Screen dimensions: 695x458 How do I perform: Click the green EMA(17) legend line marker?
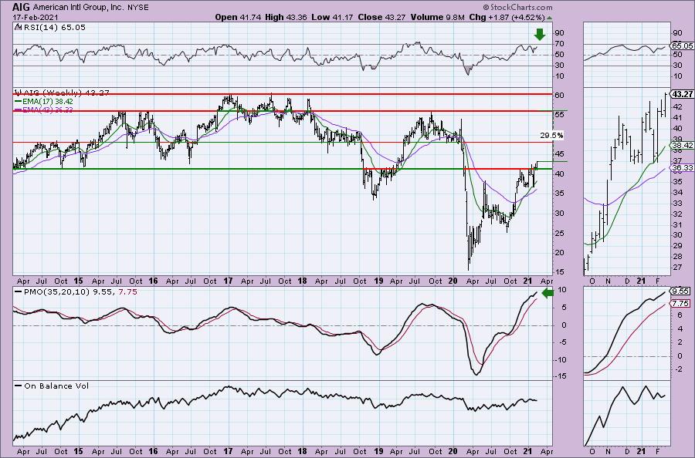point(18,102)
